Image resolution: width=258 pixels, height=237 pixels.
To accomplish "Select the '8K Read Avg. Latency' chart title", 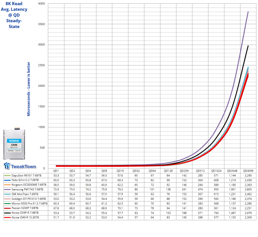I will (14, 15).
